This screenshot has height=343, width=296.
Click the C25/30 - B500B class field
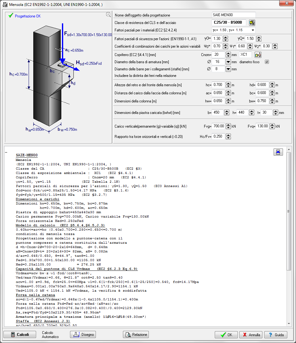tap(229, 22)
